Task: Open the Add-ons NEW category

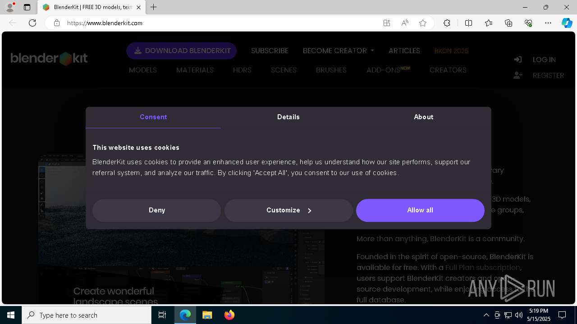Action: (x=389, y=70)
